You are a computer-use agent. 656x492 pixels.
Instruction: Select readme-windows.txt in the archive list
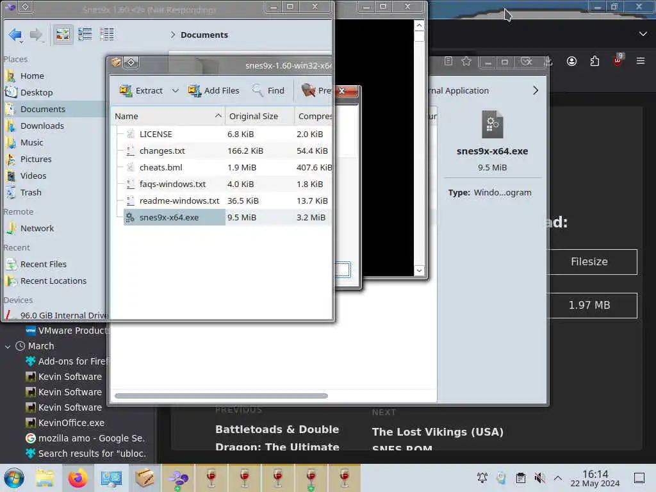tap(179, 201)
